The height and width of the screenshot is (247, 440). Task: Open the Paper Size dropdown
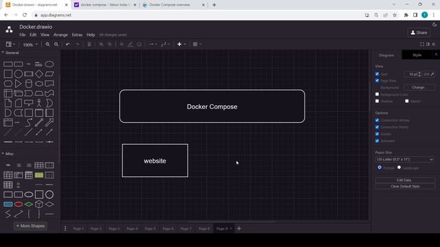pyautogui.click(x=405, y=159)
